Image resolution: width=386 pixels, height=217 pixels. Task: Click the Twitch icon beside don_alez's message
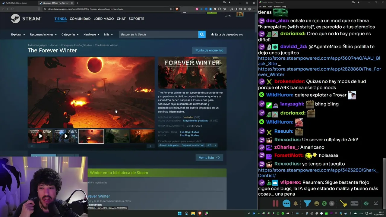pos(261,21)
